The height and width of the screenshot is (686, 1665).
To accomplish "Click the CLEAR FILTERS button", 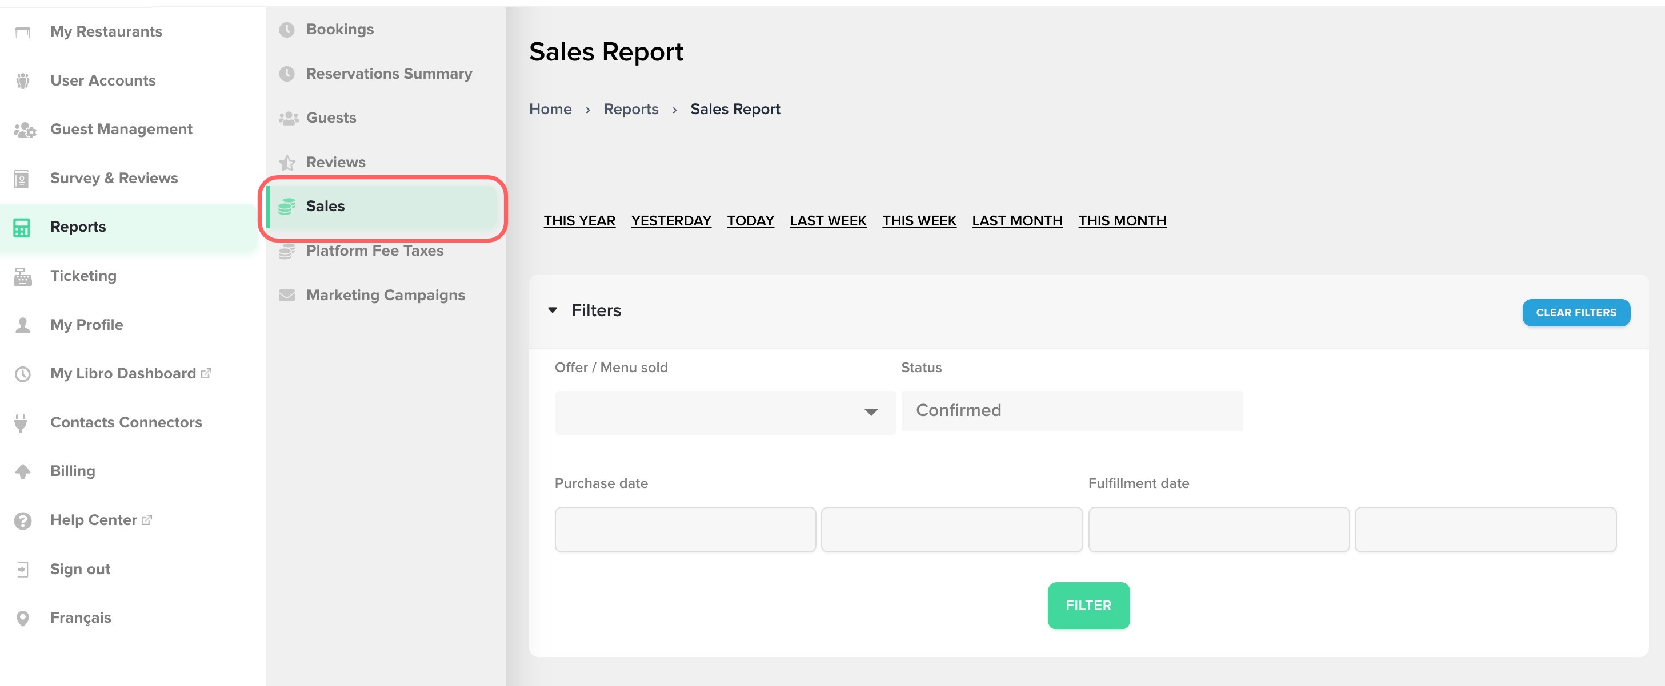I will 1575,312.
